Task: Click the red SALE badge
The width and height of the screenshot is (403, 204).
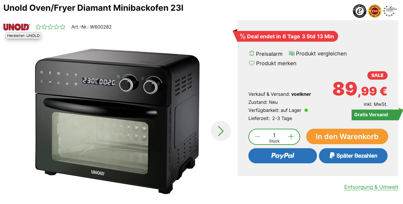Action: tap(377, 75)
